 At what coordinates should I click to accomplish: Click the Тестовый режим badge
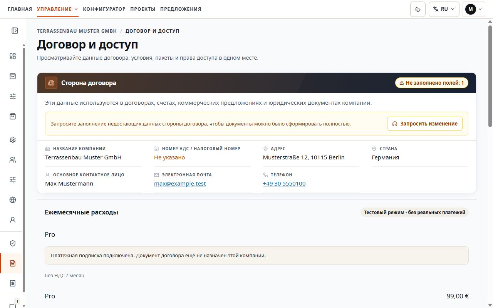(414, 212)
